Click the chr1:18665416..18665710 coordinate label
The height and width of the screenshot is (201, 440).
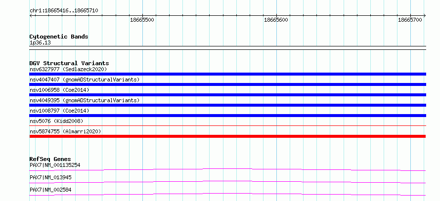click(64, 11)
